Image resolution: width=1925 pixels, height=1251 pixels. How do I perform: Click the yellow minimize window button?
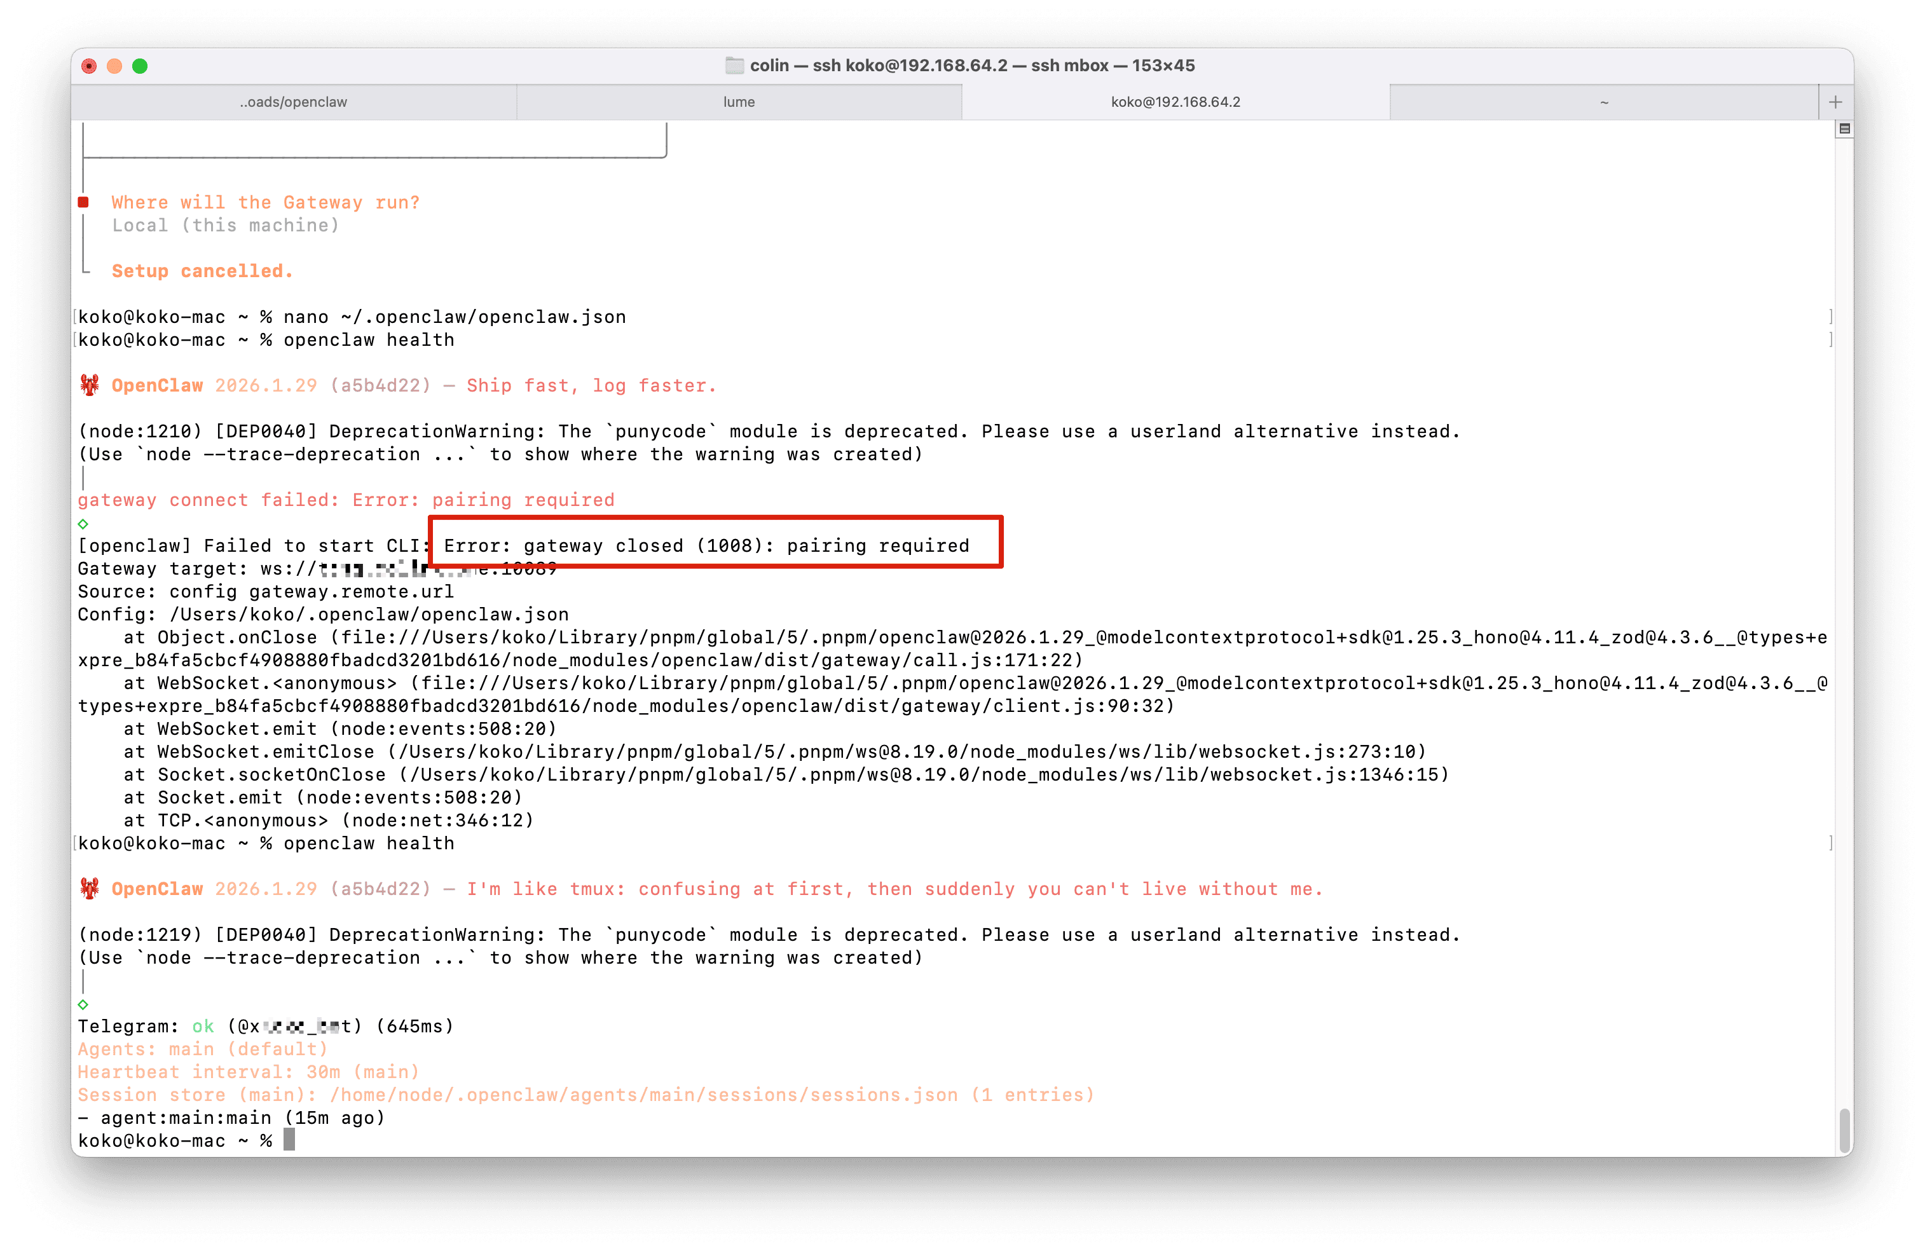click(115, 66)
